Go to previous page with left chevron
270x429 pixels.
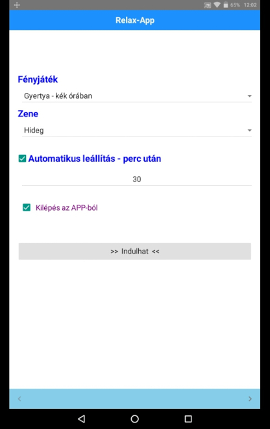19,398
